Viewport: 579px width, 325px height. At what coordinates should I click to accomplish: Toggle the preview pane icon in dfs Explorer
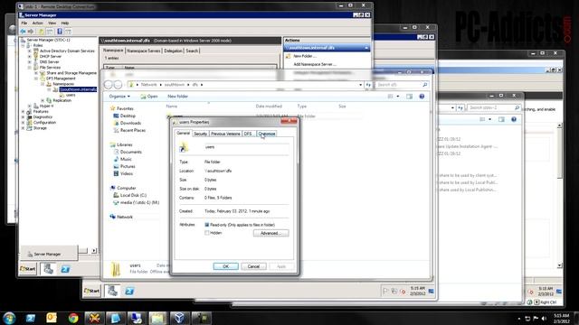click(x=409, y=97)
